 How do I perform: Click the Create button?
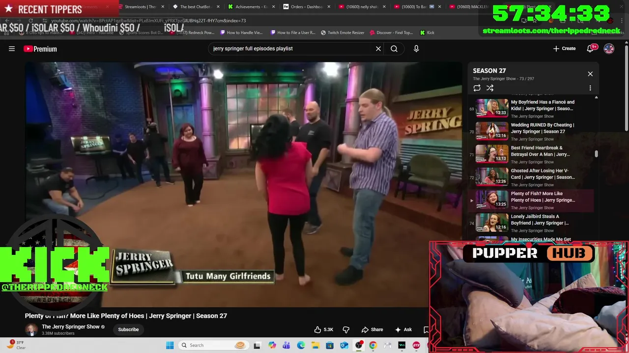pos(564,49)
